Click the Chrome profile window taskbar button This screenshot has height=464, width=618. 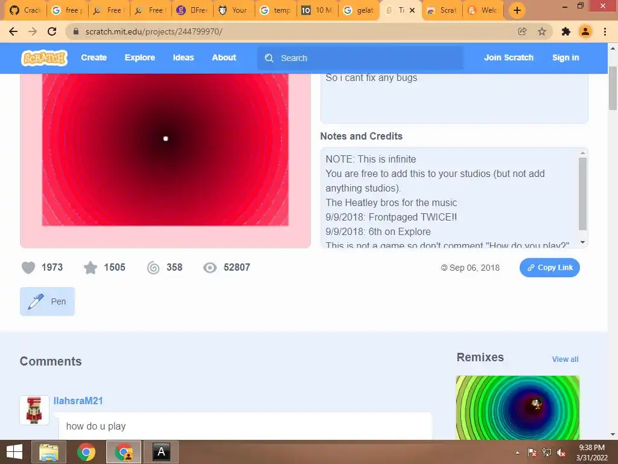point(124,452)
